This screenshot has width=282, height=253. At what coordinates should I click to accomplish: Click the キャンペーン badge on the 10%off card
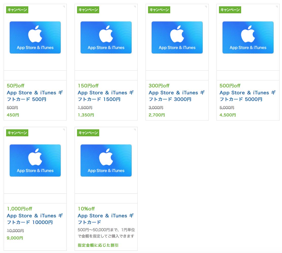point(88,133)
